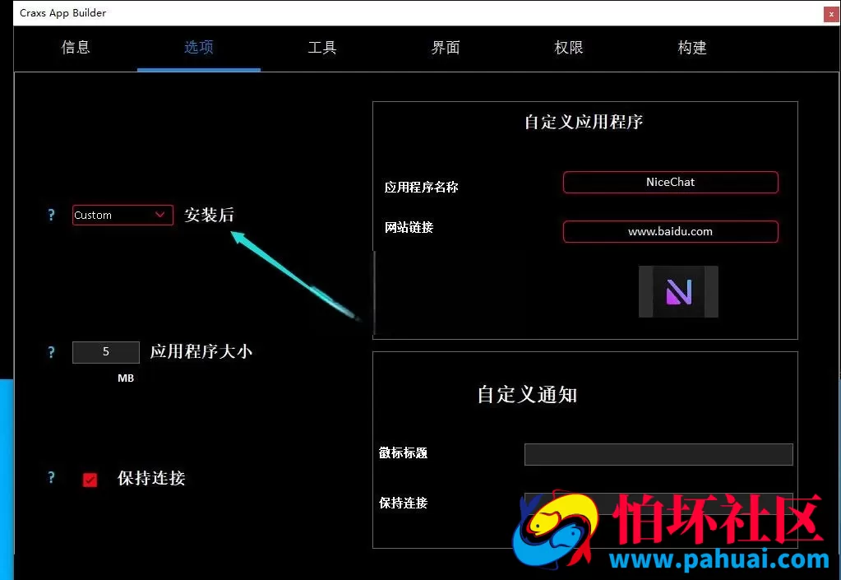
Task: Click the currently active 选项 tab
Action: tap(198, 48)
